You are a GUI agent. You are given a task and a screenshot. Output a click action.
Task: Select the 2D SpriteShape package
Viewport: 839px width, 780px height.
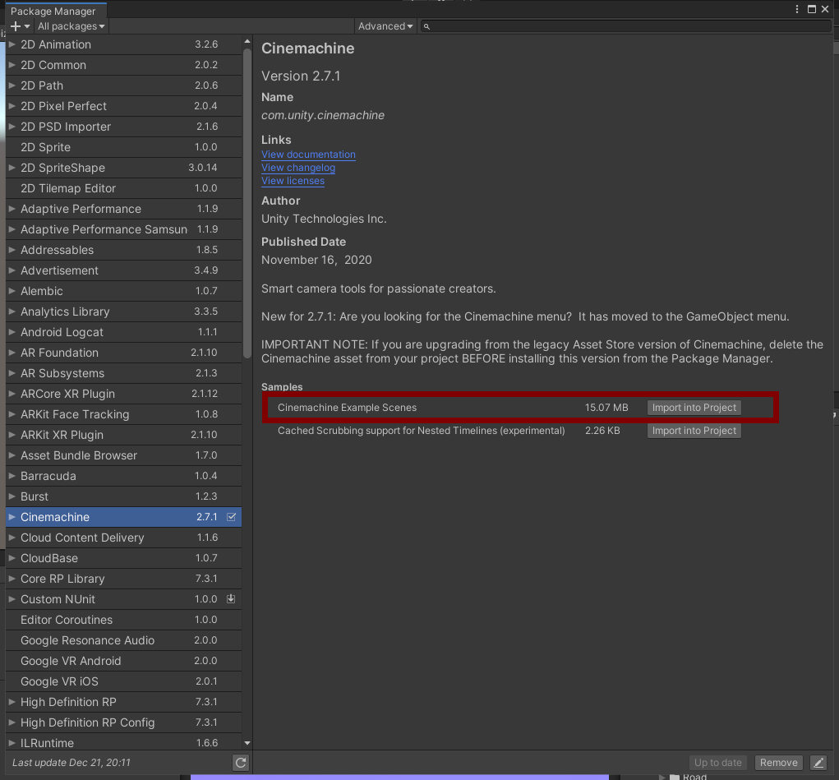coord(123,168)
